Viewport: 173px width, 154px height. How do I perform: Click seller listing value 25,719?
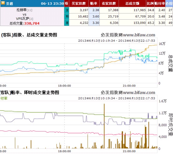pos(113,17)
